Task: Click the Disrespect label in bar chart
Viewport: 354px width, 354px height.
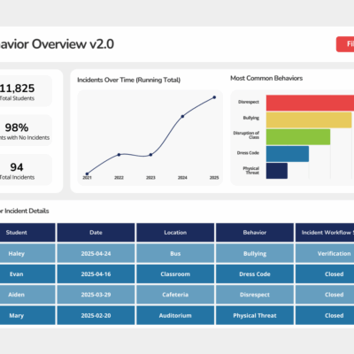Action: click(249, 102)
